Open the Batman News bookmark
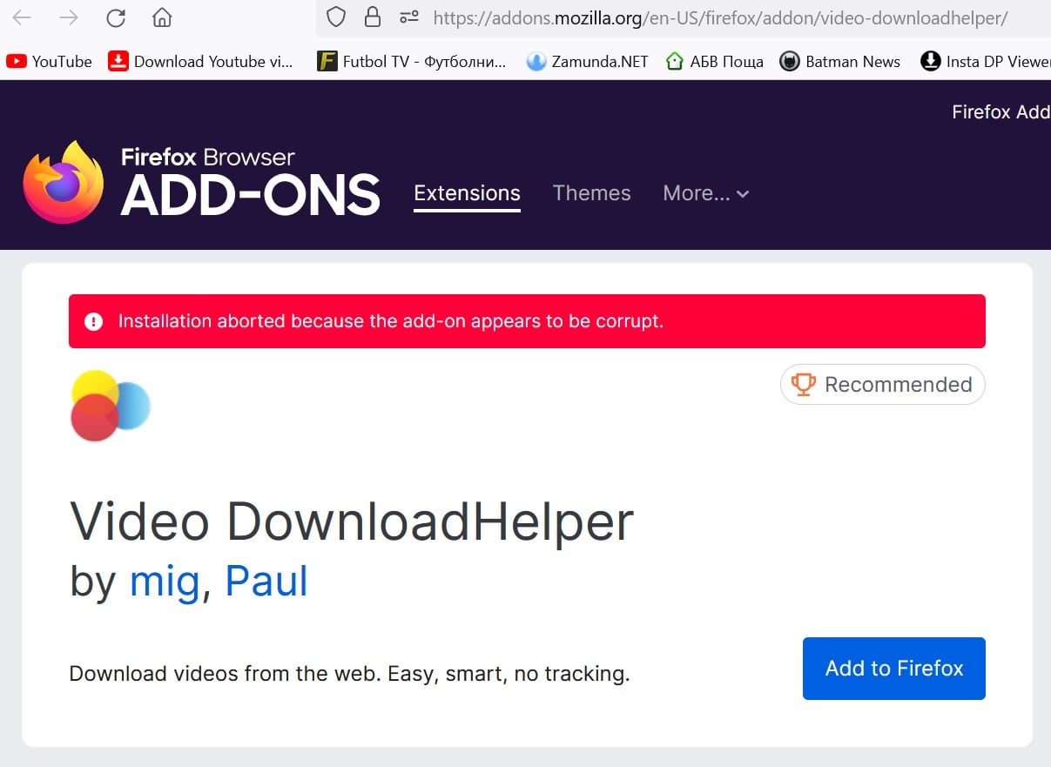The image size is (1051, 767). tap(839, 62)
